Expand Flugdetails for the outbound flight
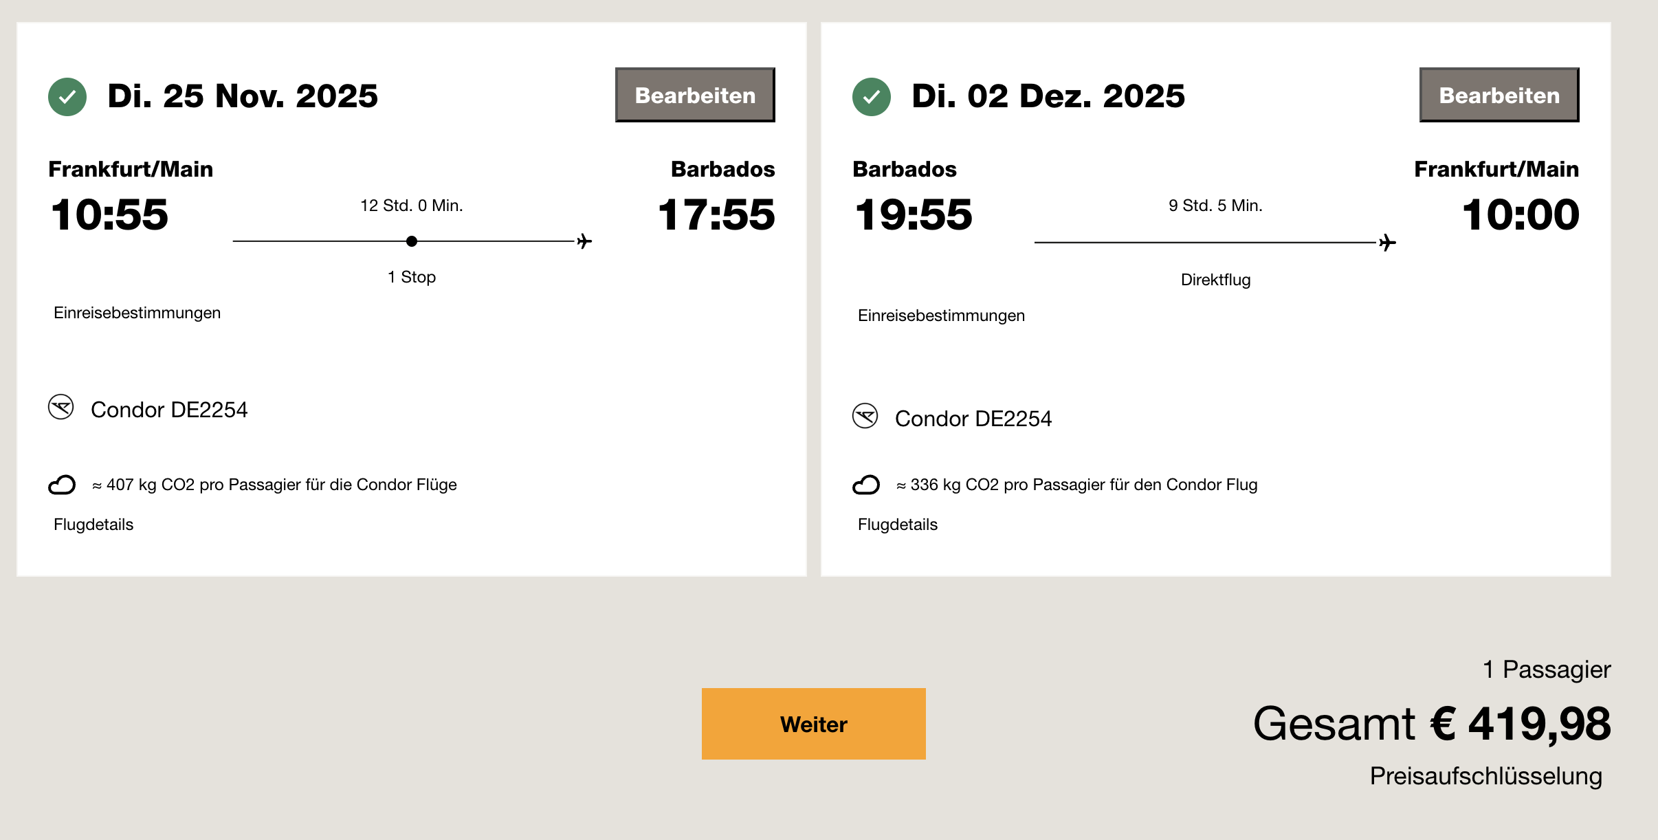The height and width of the screenshot is (840, 1658). click(x=93, y=524)
